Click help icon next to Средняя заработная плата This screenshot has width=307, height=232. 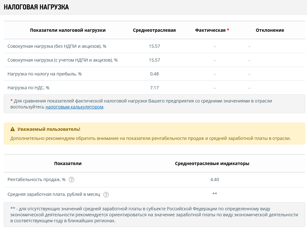(x=106, y=195)
